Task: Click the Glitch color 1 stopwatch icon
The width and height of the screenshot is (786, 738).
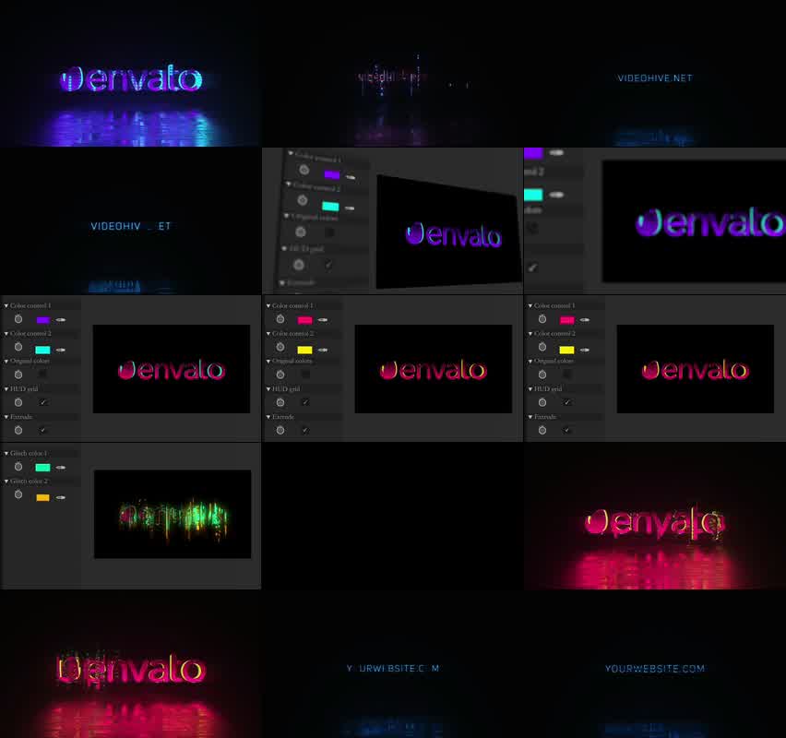Action: pyautogui.click(x=18, y=467)
